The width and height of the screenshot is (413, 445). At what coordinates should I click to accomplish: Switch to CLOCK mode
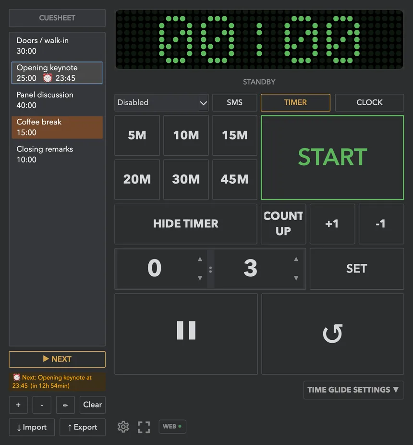pyautogui.click(x=369, y=102)
